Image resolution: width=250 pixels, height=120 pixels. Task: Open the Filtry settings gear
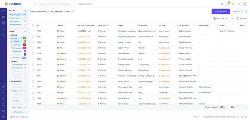tap(25, 32)
